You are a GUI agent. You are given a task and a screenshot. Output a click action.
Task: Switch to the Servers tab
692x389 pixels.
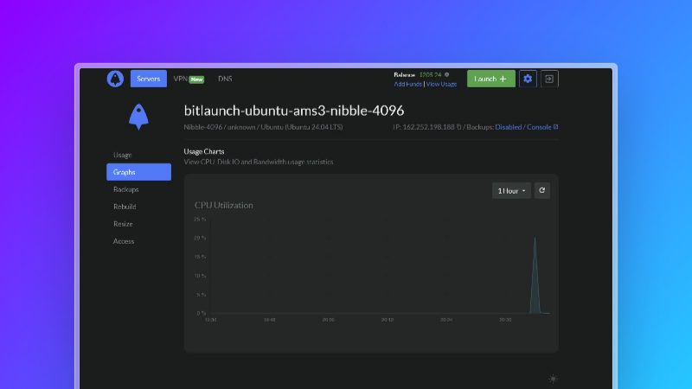point(149,79)
